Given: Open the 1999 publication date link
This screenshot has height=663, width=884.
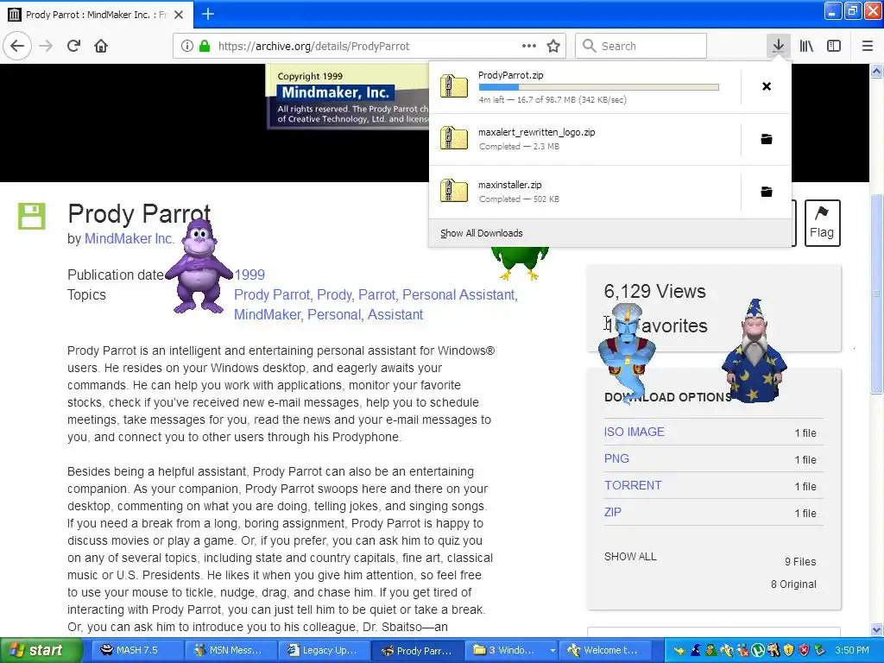Looking at the screenshot, I should tap(249, 275).
